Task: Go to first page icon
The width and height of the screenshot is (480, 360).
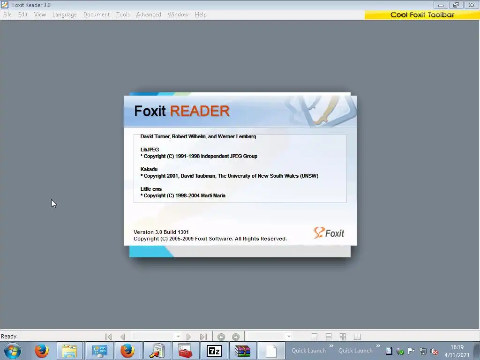Action: click(108, 337)
